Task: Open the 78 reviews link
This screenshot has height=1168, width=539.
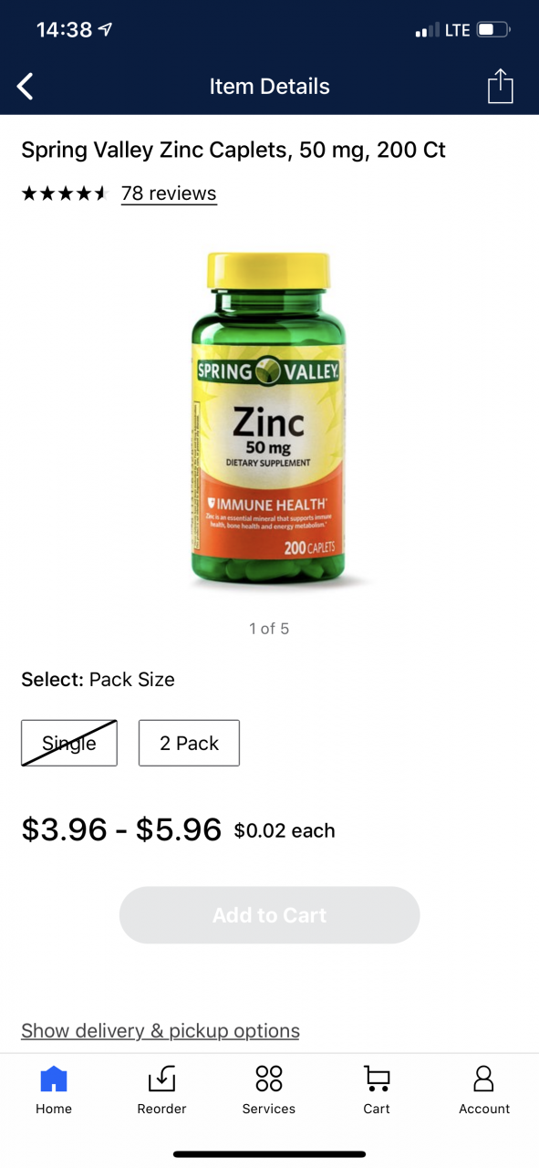Action: tap(169, 193)
